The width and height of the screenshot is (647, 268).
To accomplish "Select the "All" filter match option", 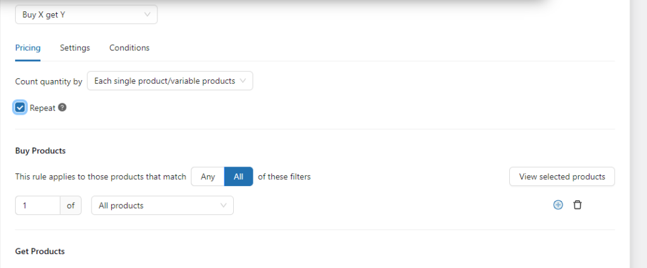I will point(238,177).
